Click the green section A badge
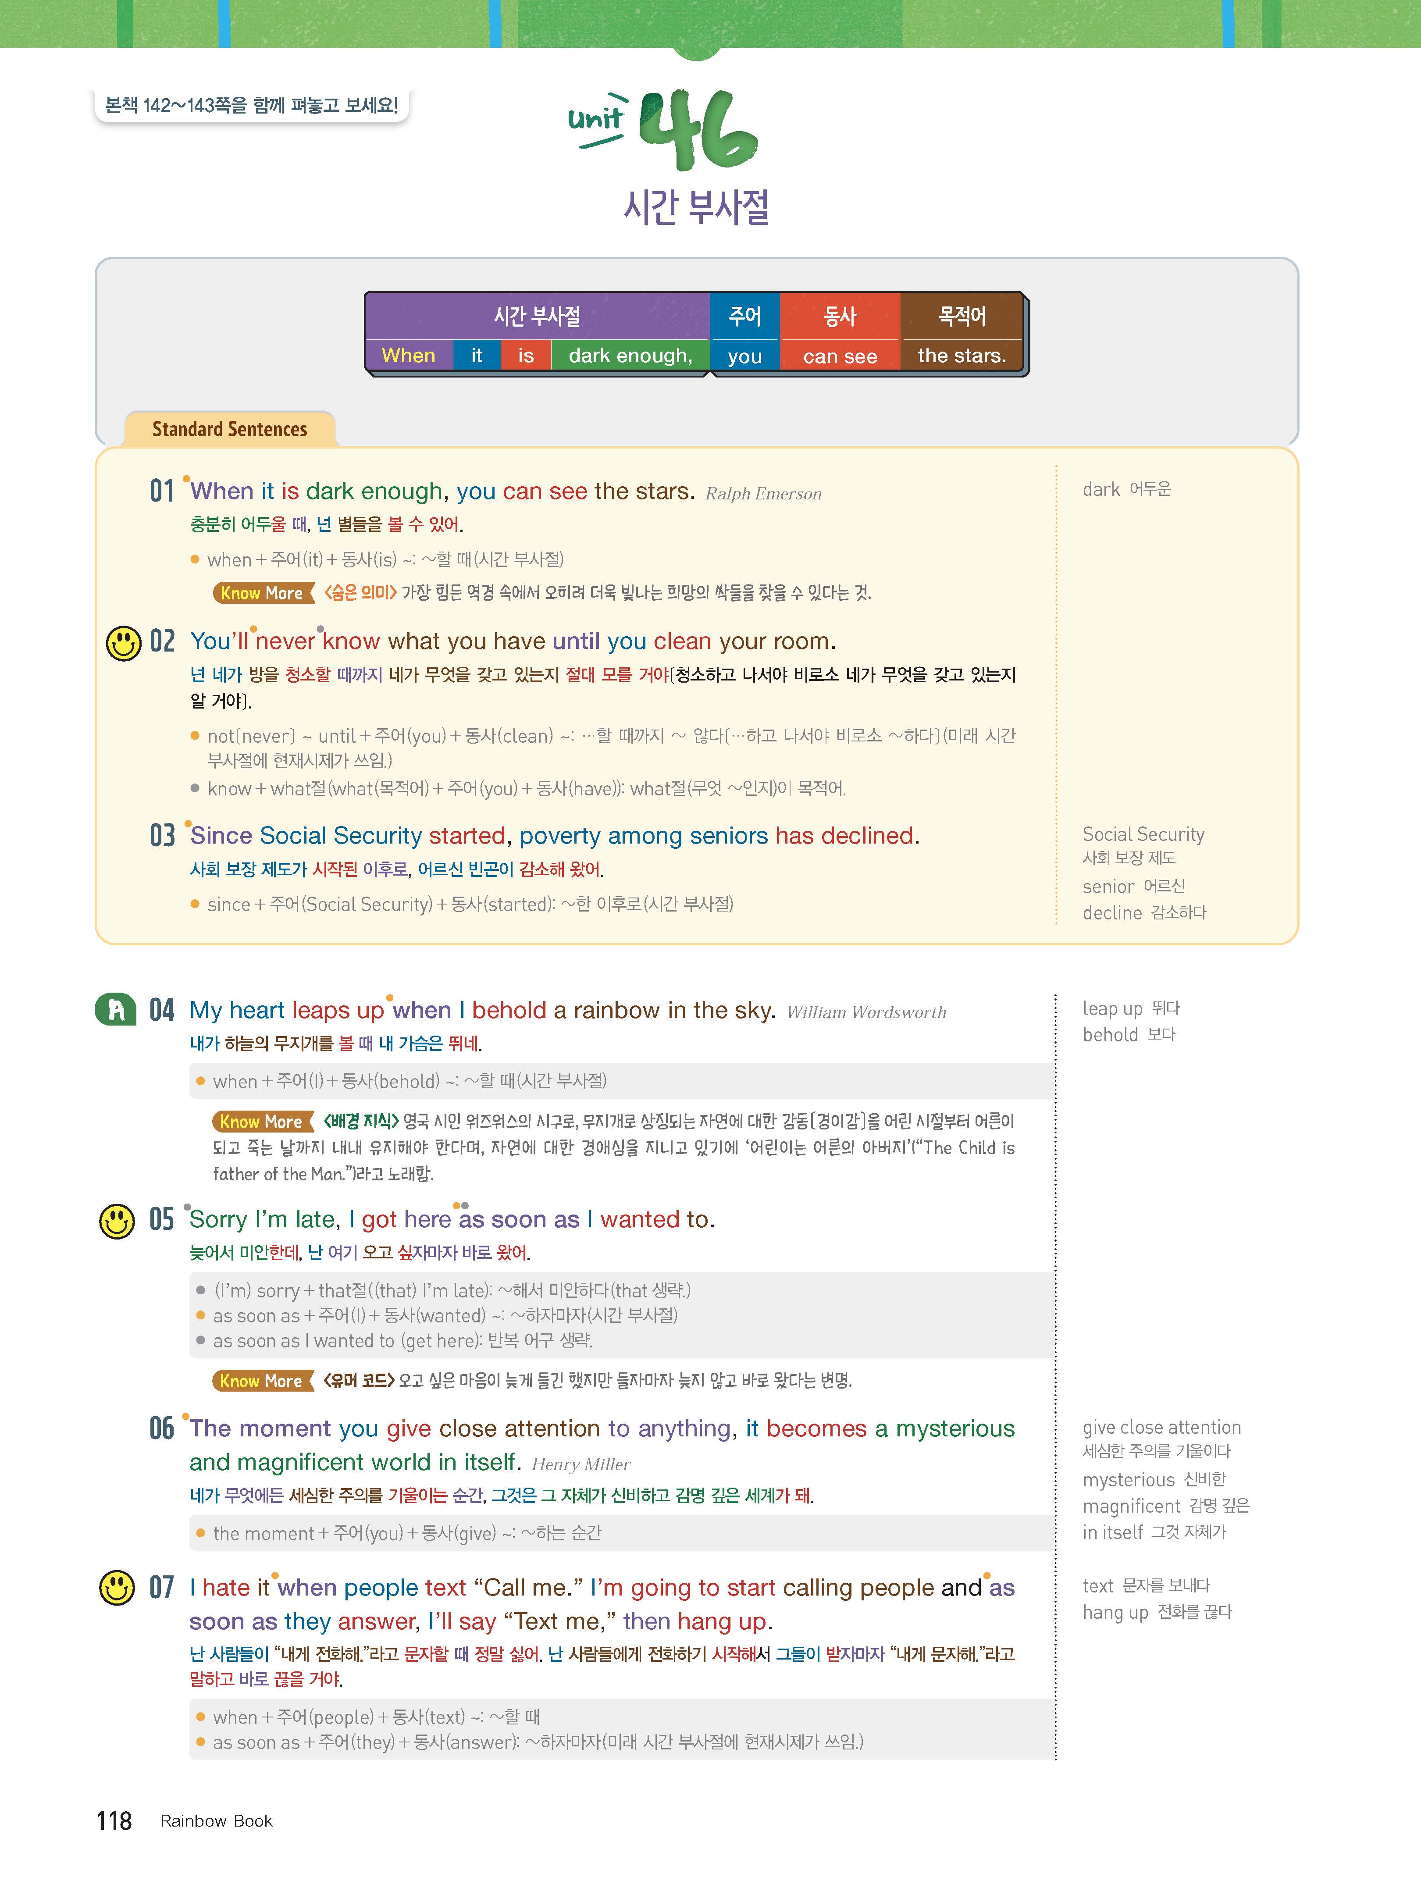Viewport: 1421px width, 1895px height. click(x=117, y=1010)
